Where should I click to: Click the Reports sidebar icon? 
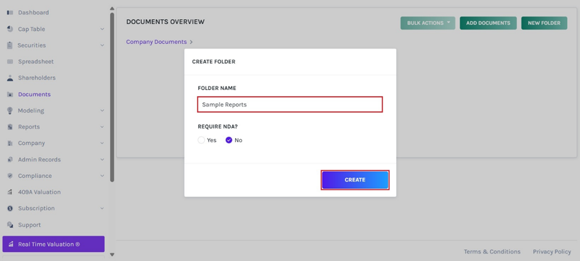(x=10, y=127)
